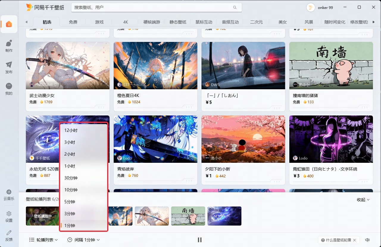Switch to the 4K tab
This screenshot has width=381, height=247.
click(x=125, y=22)
